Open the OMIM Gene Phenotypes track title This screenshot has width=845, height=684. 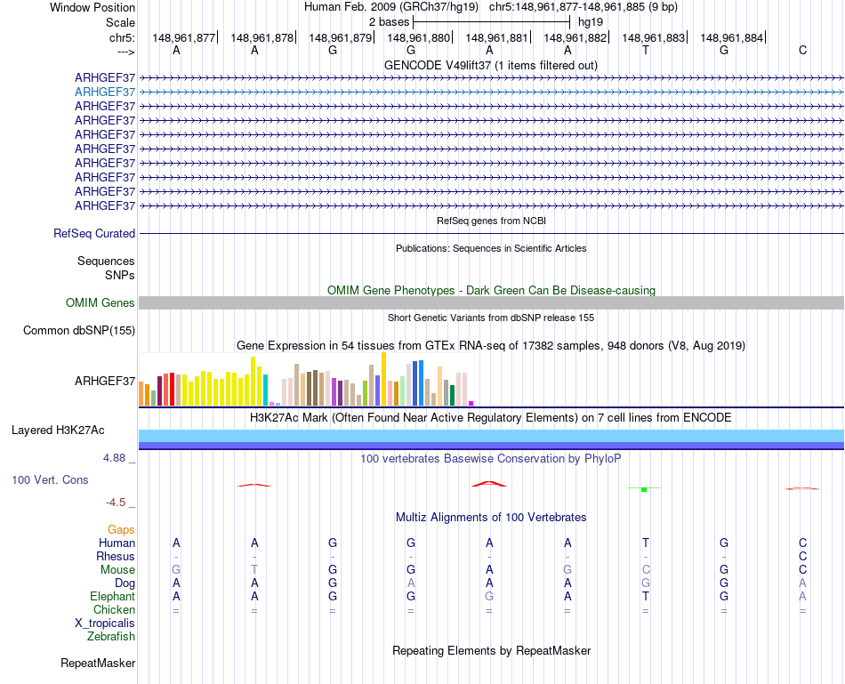click(491, 290)
